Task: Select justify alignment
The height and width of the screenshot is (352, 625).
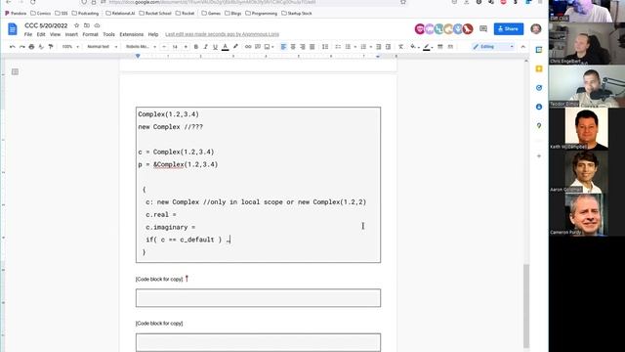Action: pos(312,47)
